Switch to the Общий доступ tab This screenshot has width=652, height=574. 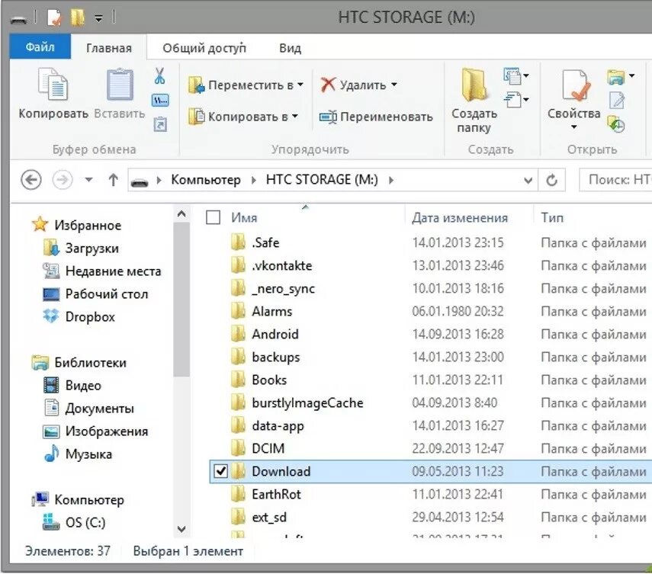point(204,48)
